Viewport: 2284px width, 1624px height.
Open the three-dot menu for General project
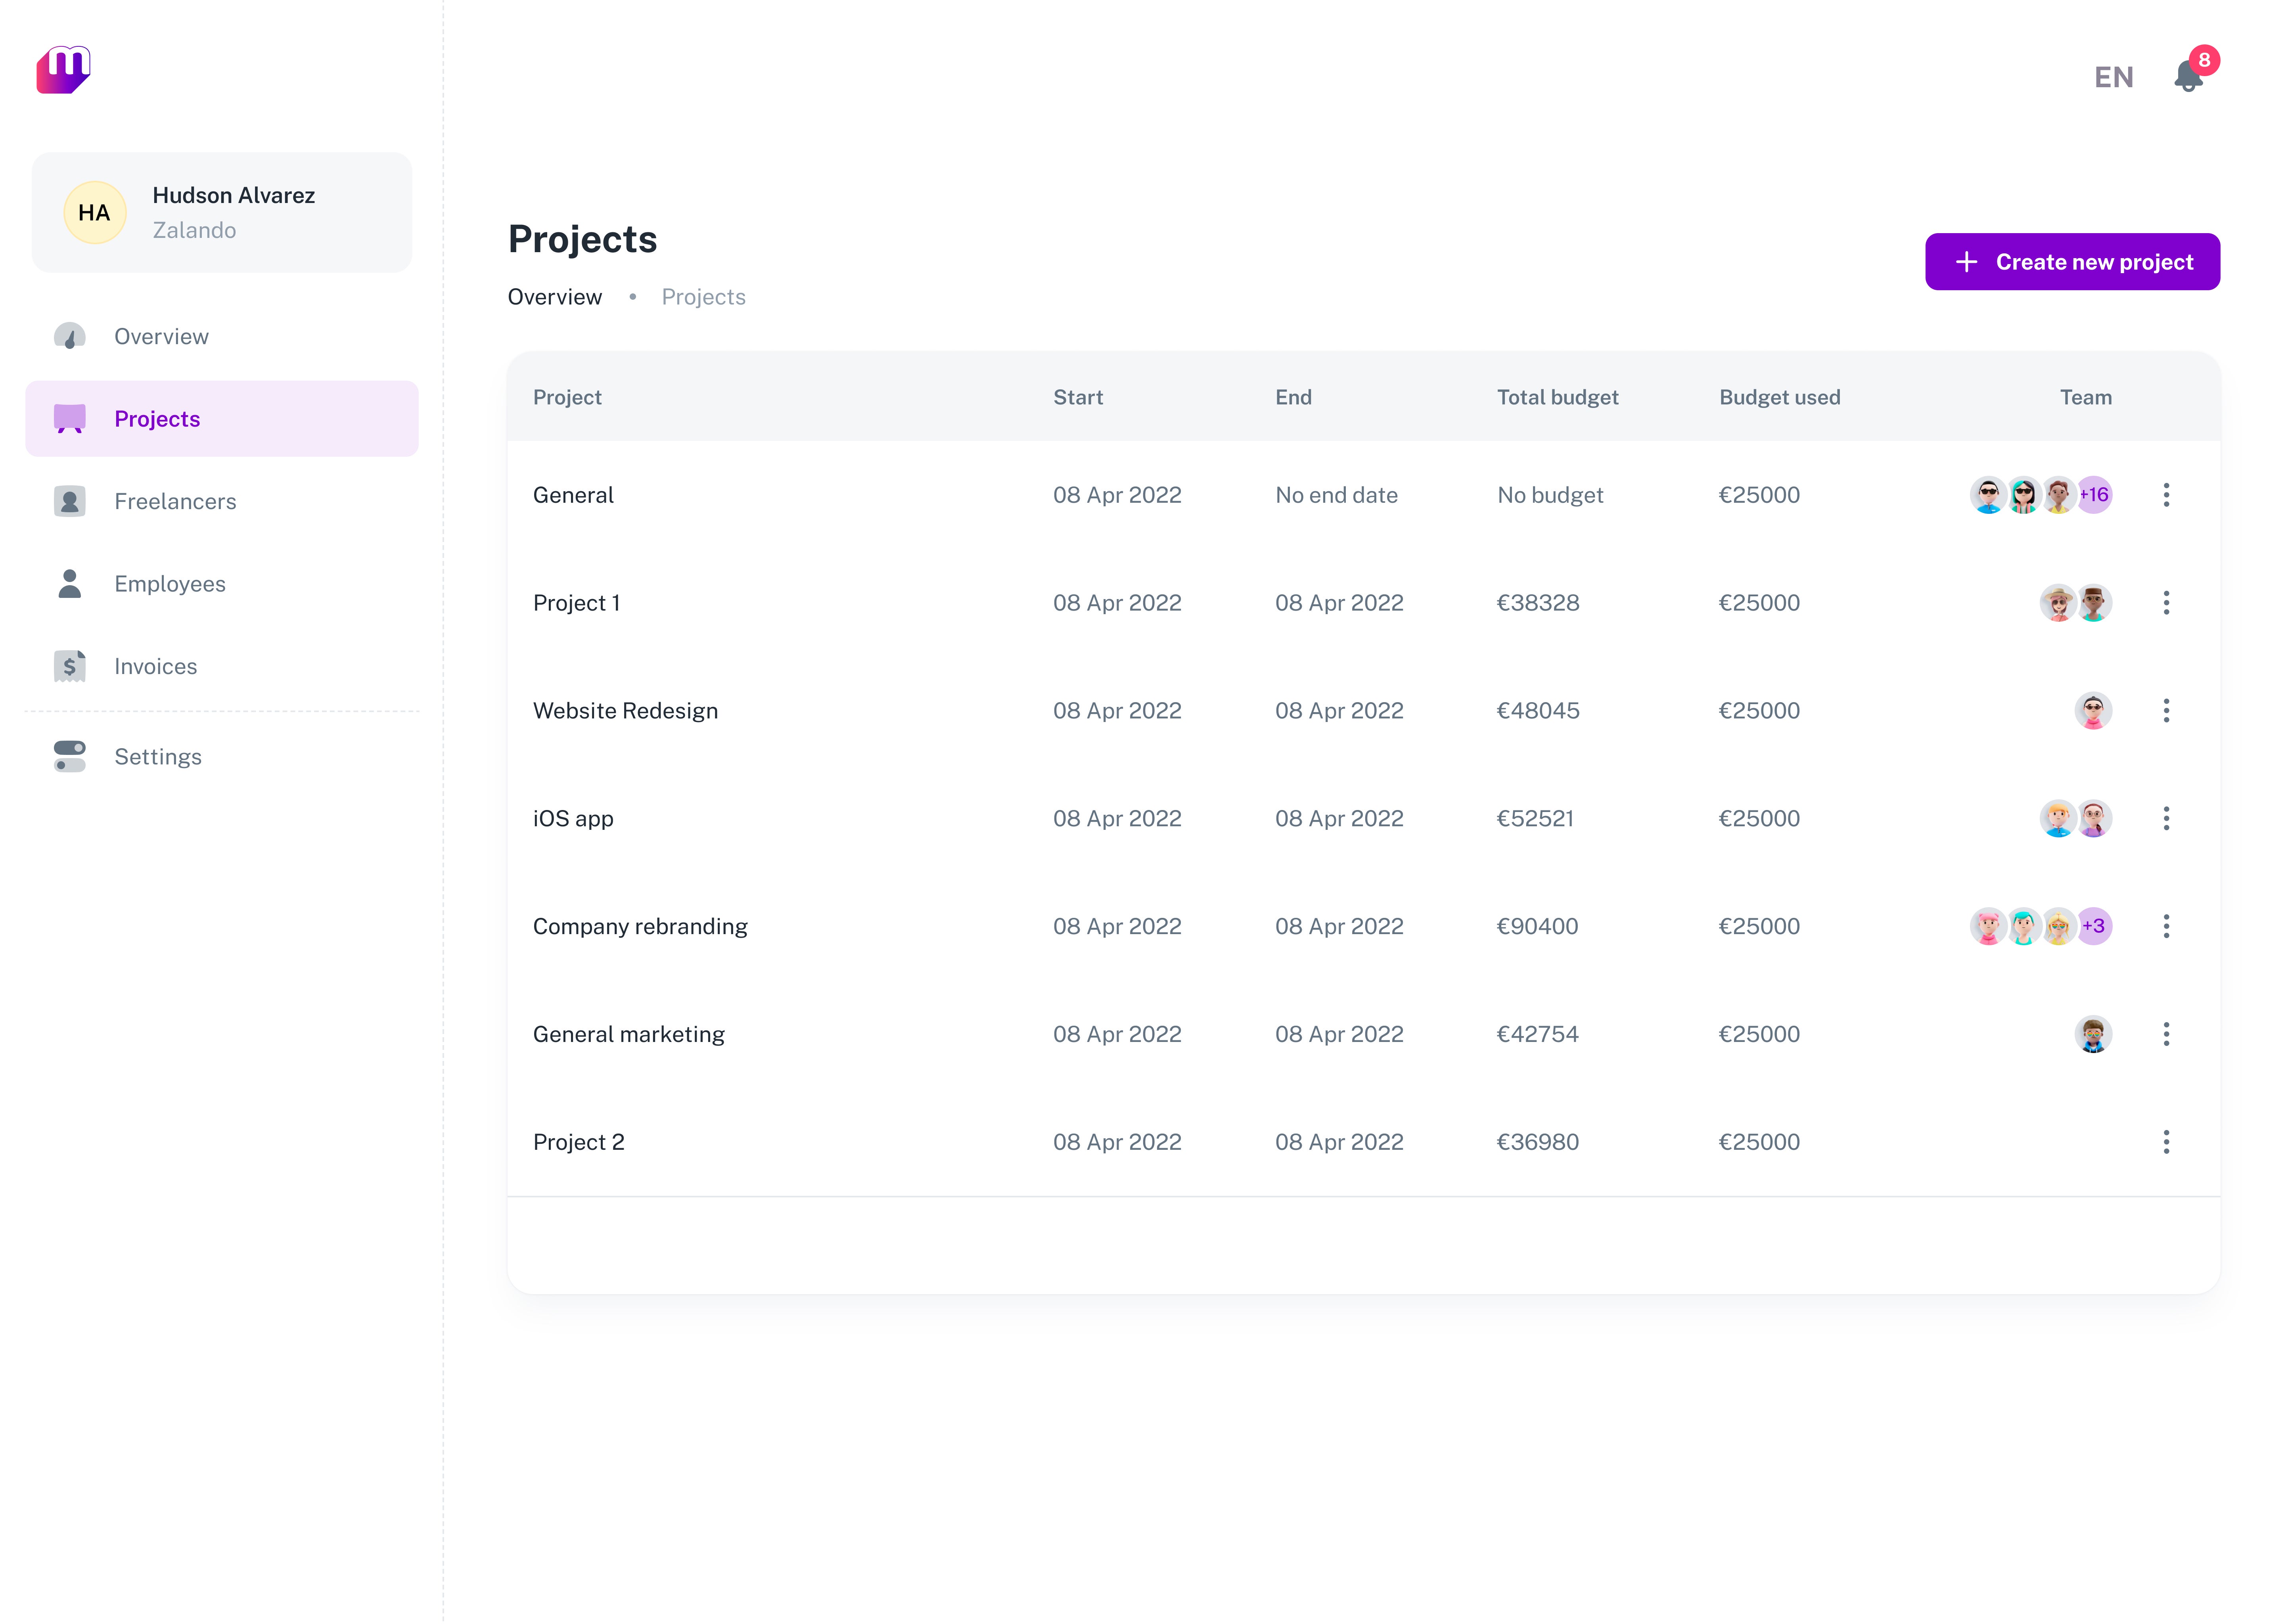(2166, 495)
